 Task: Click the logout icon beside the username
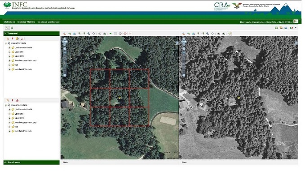296,21
